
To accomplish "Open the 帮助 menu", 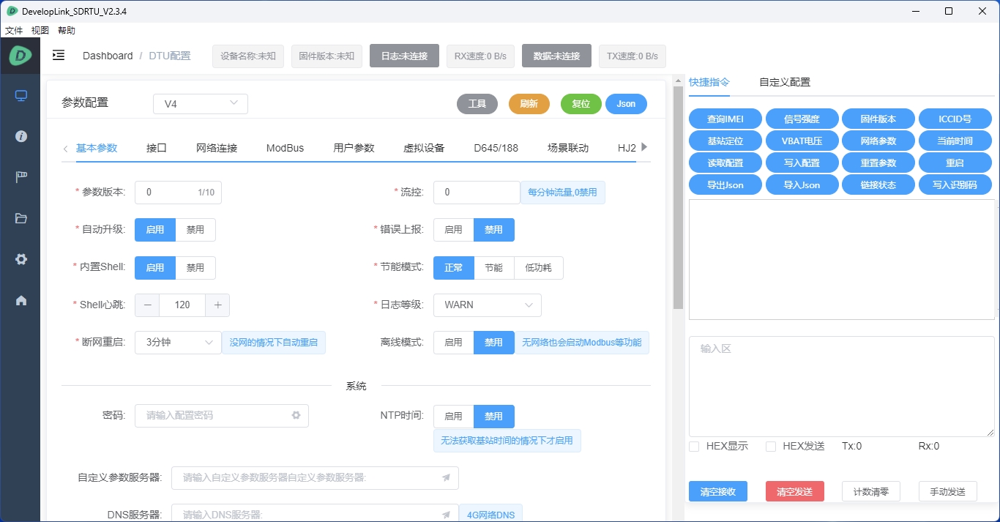I will (67, 31).
